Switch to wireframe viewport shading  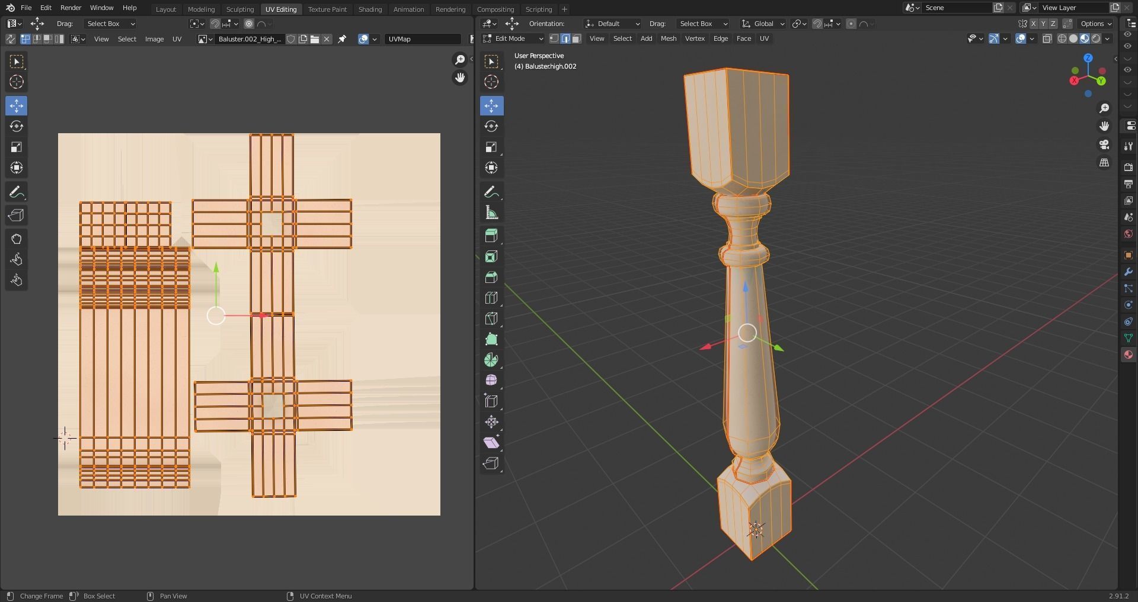[x=1062, y=38]
